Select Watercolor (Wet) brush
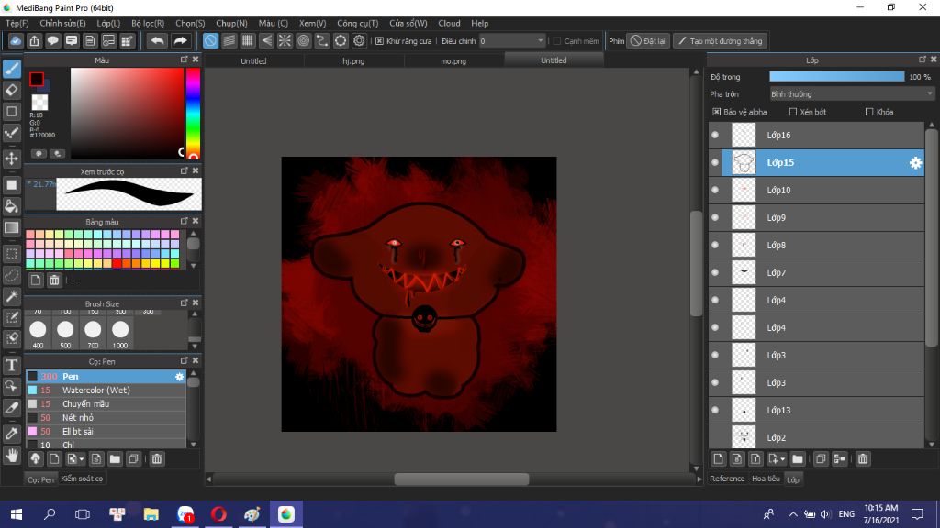 tap(106, 390)
